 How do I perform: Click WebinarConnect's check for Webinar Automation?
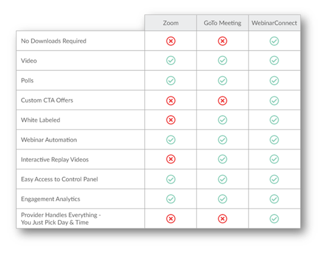click(274, 140)
